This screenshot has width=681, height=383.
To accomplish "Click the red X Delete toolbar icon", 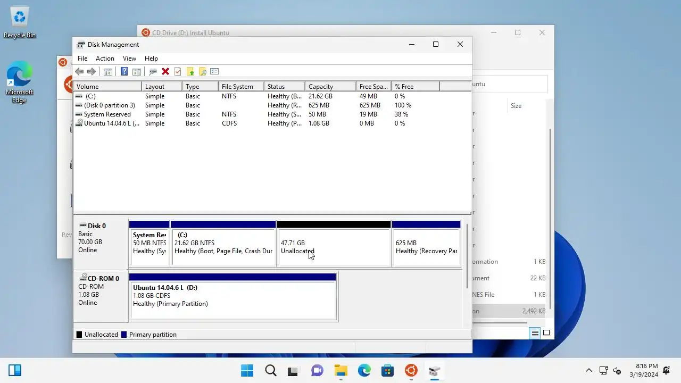I will tap(165, 71).
